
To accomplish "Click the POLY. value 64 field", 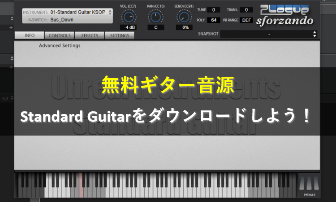I will [213, 20].
